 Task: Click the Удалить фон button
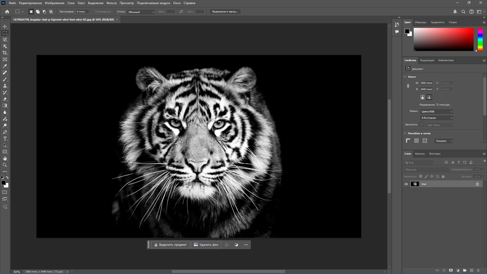click(206, 245)
